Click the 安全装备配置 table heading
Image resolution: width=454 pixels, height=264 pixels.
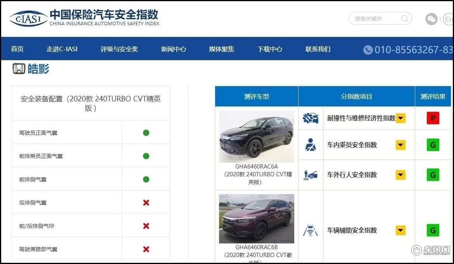pos(91,103)
